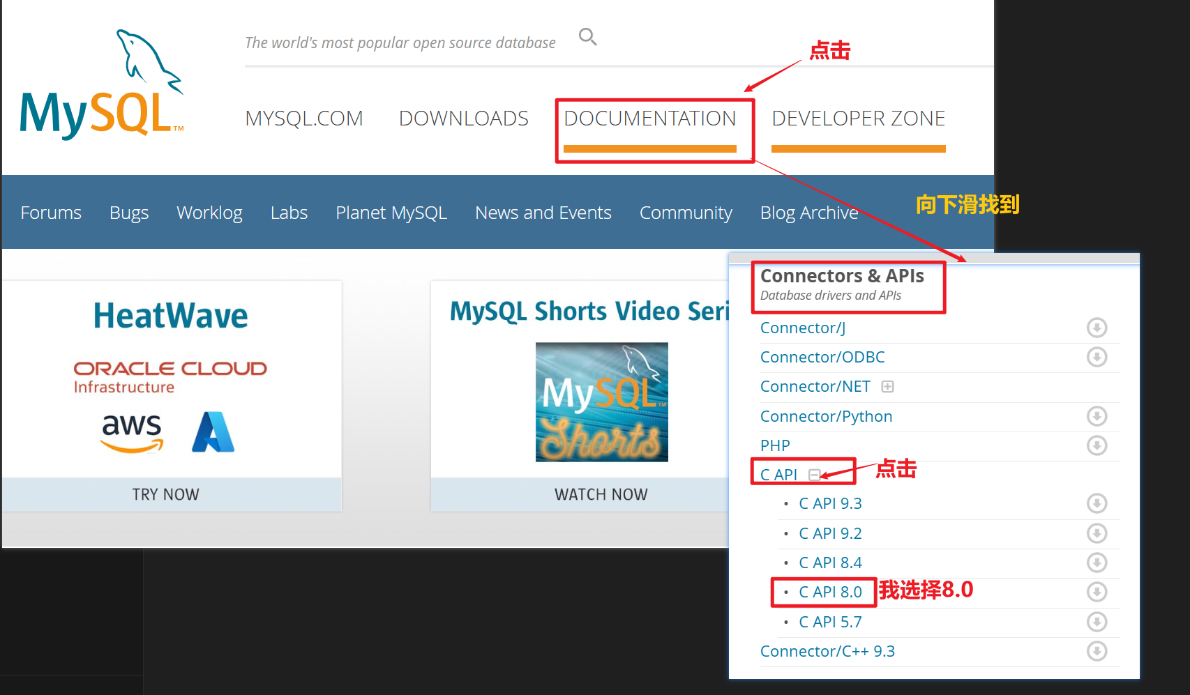Click Connector/Python download arrow icon
This screenshot has height=695, width=1190.
point(1097,416)
